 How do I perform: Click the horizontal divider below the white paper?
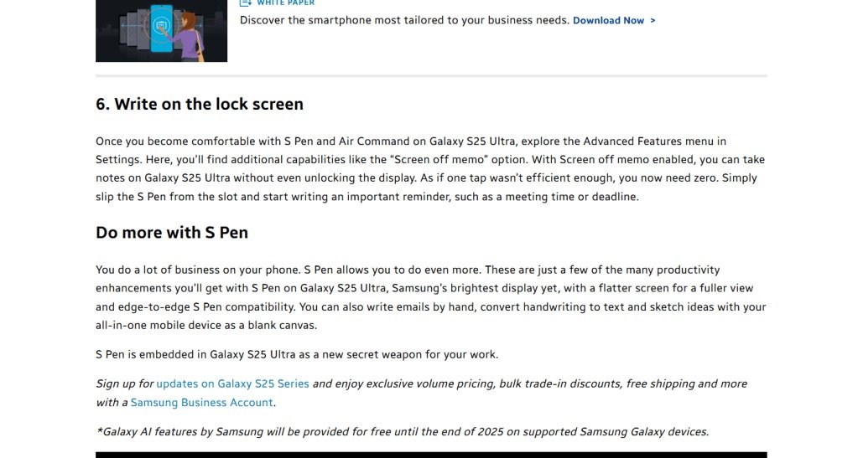tap(431, 76)
